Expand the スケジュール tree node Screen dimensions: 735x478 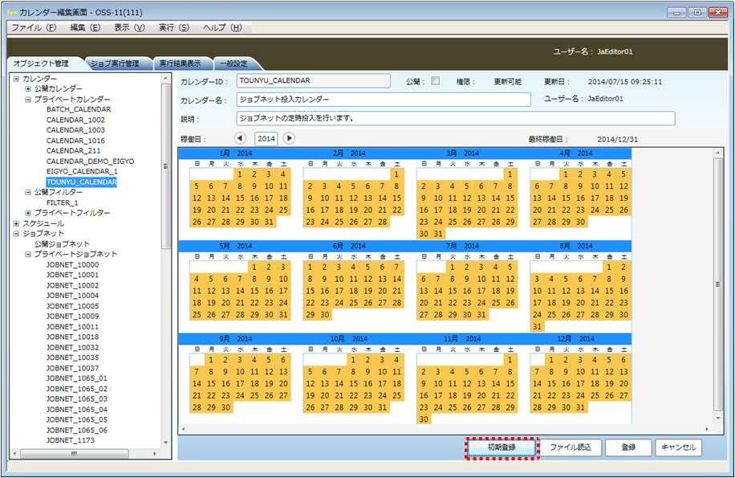tap(16, 223)
